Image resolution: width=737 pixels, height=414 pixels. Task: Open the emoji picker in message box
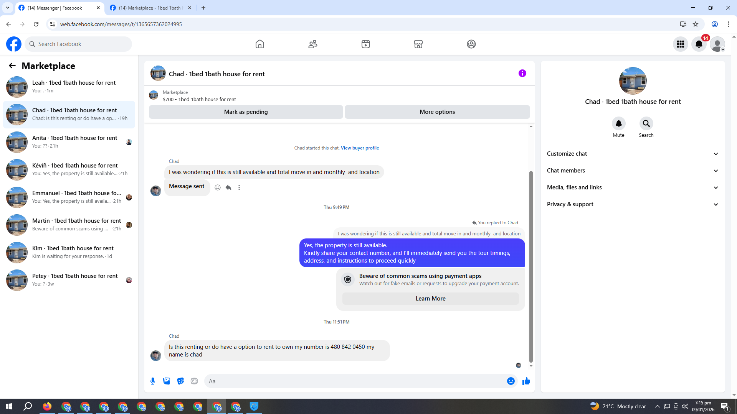coord(511,381)
